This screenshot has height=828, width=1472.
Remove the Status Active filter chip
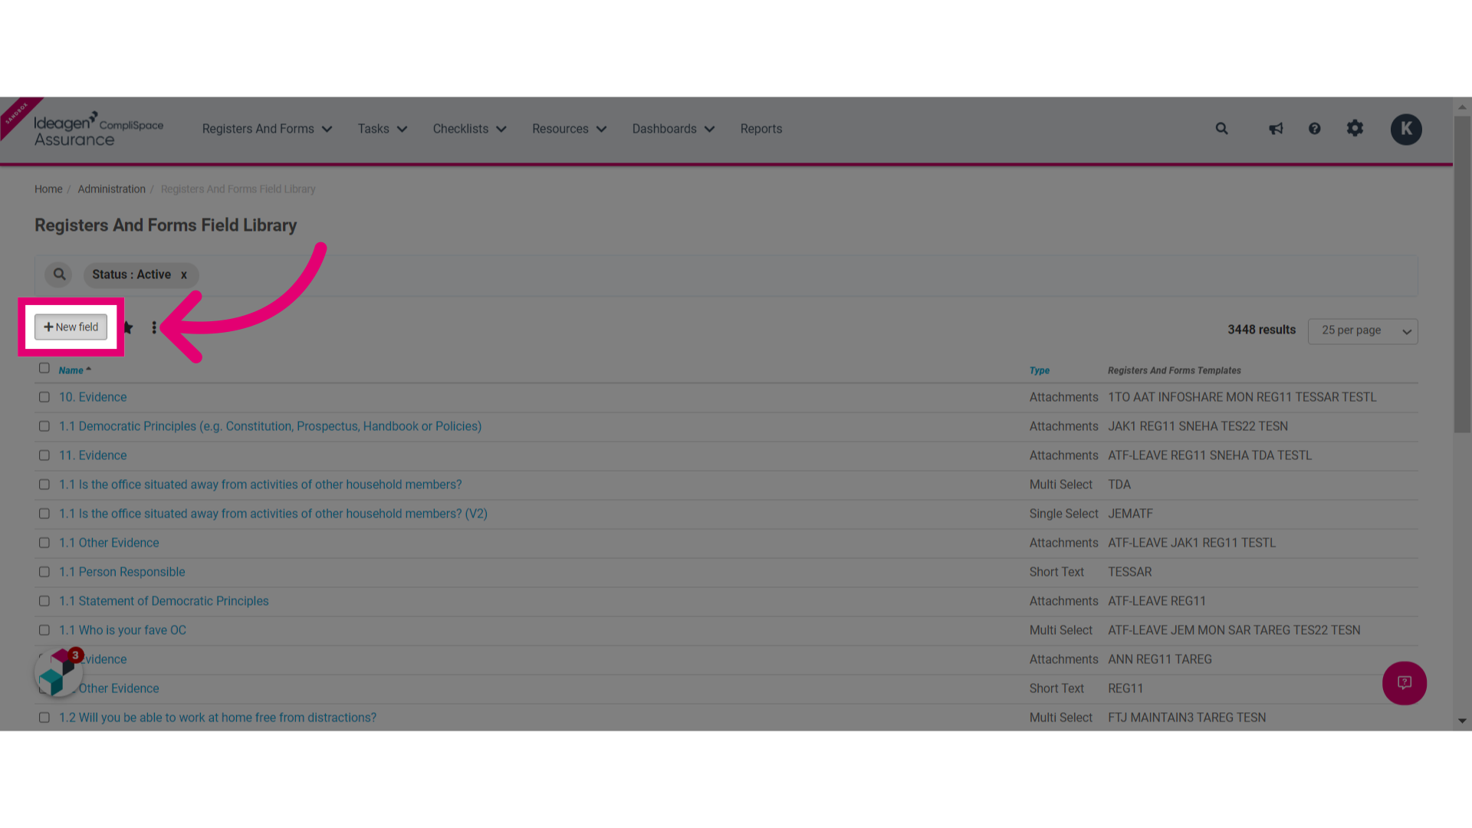184,275
